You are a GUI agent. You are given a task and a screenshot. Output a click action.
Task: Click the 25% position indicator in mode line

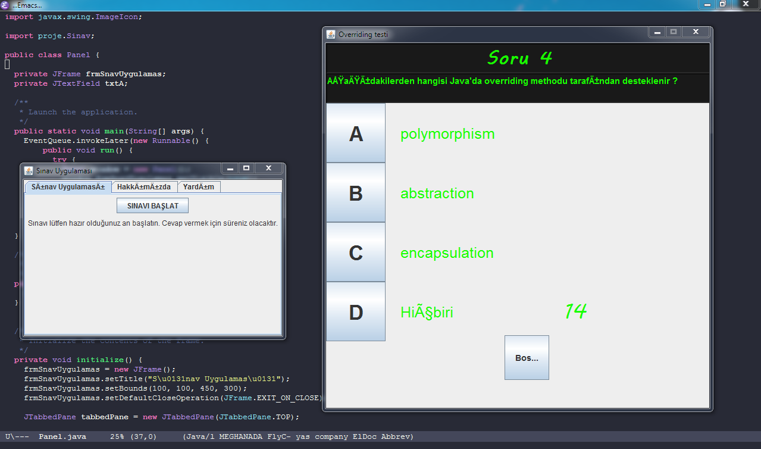[x=117, y=436]
